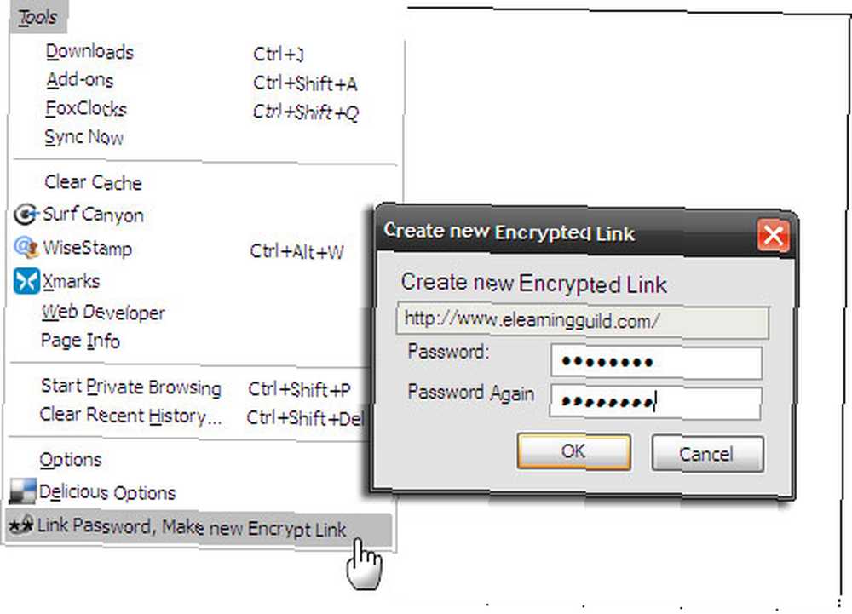Open the Tools menu
Screen dimensions: 852x614
37,17
